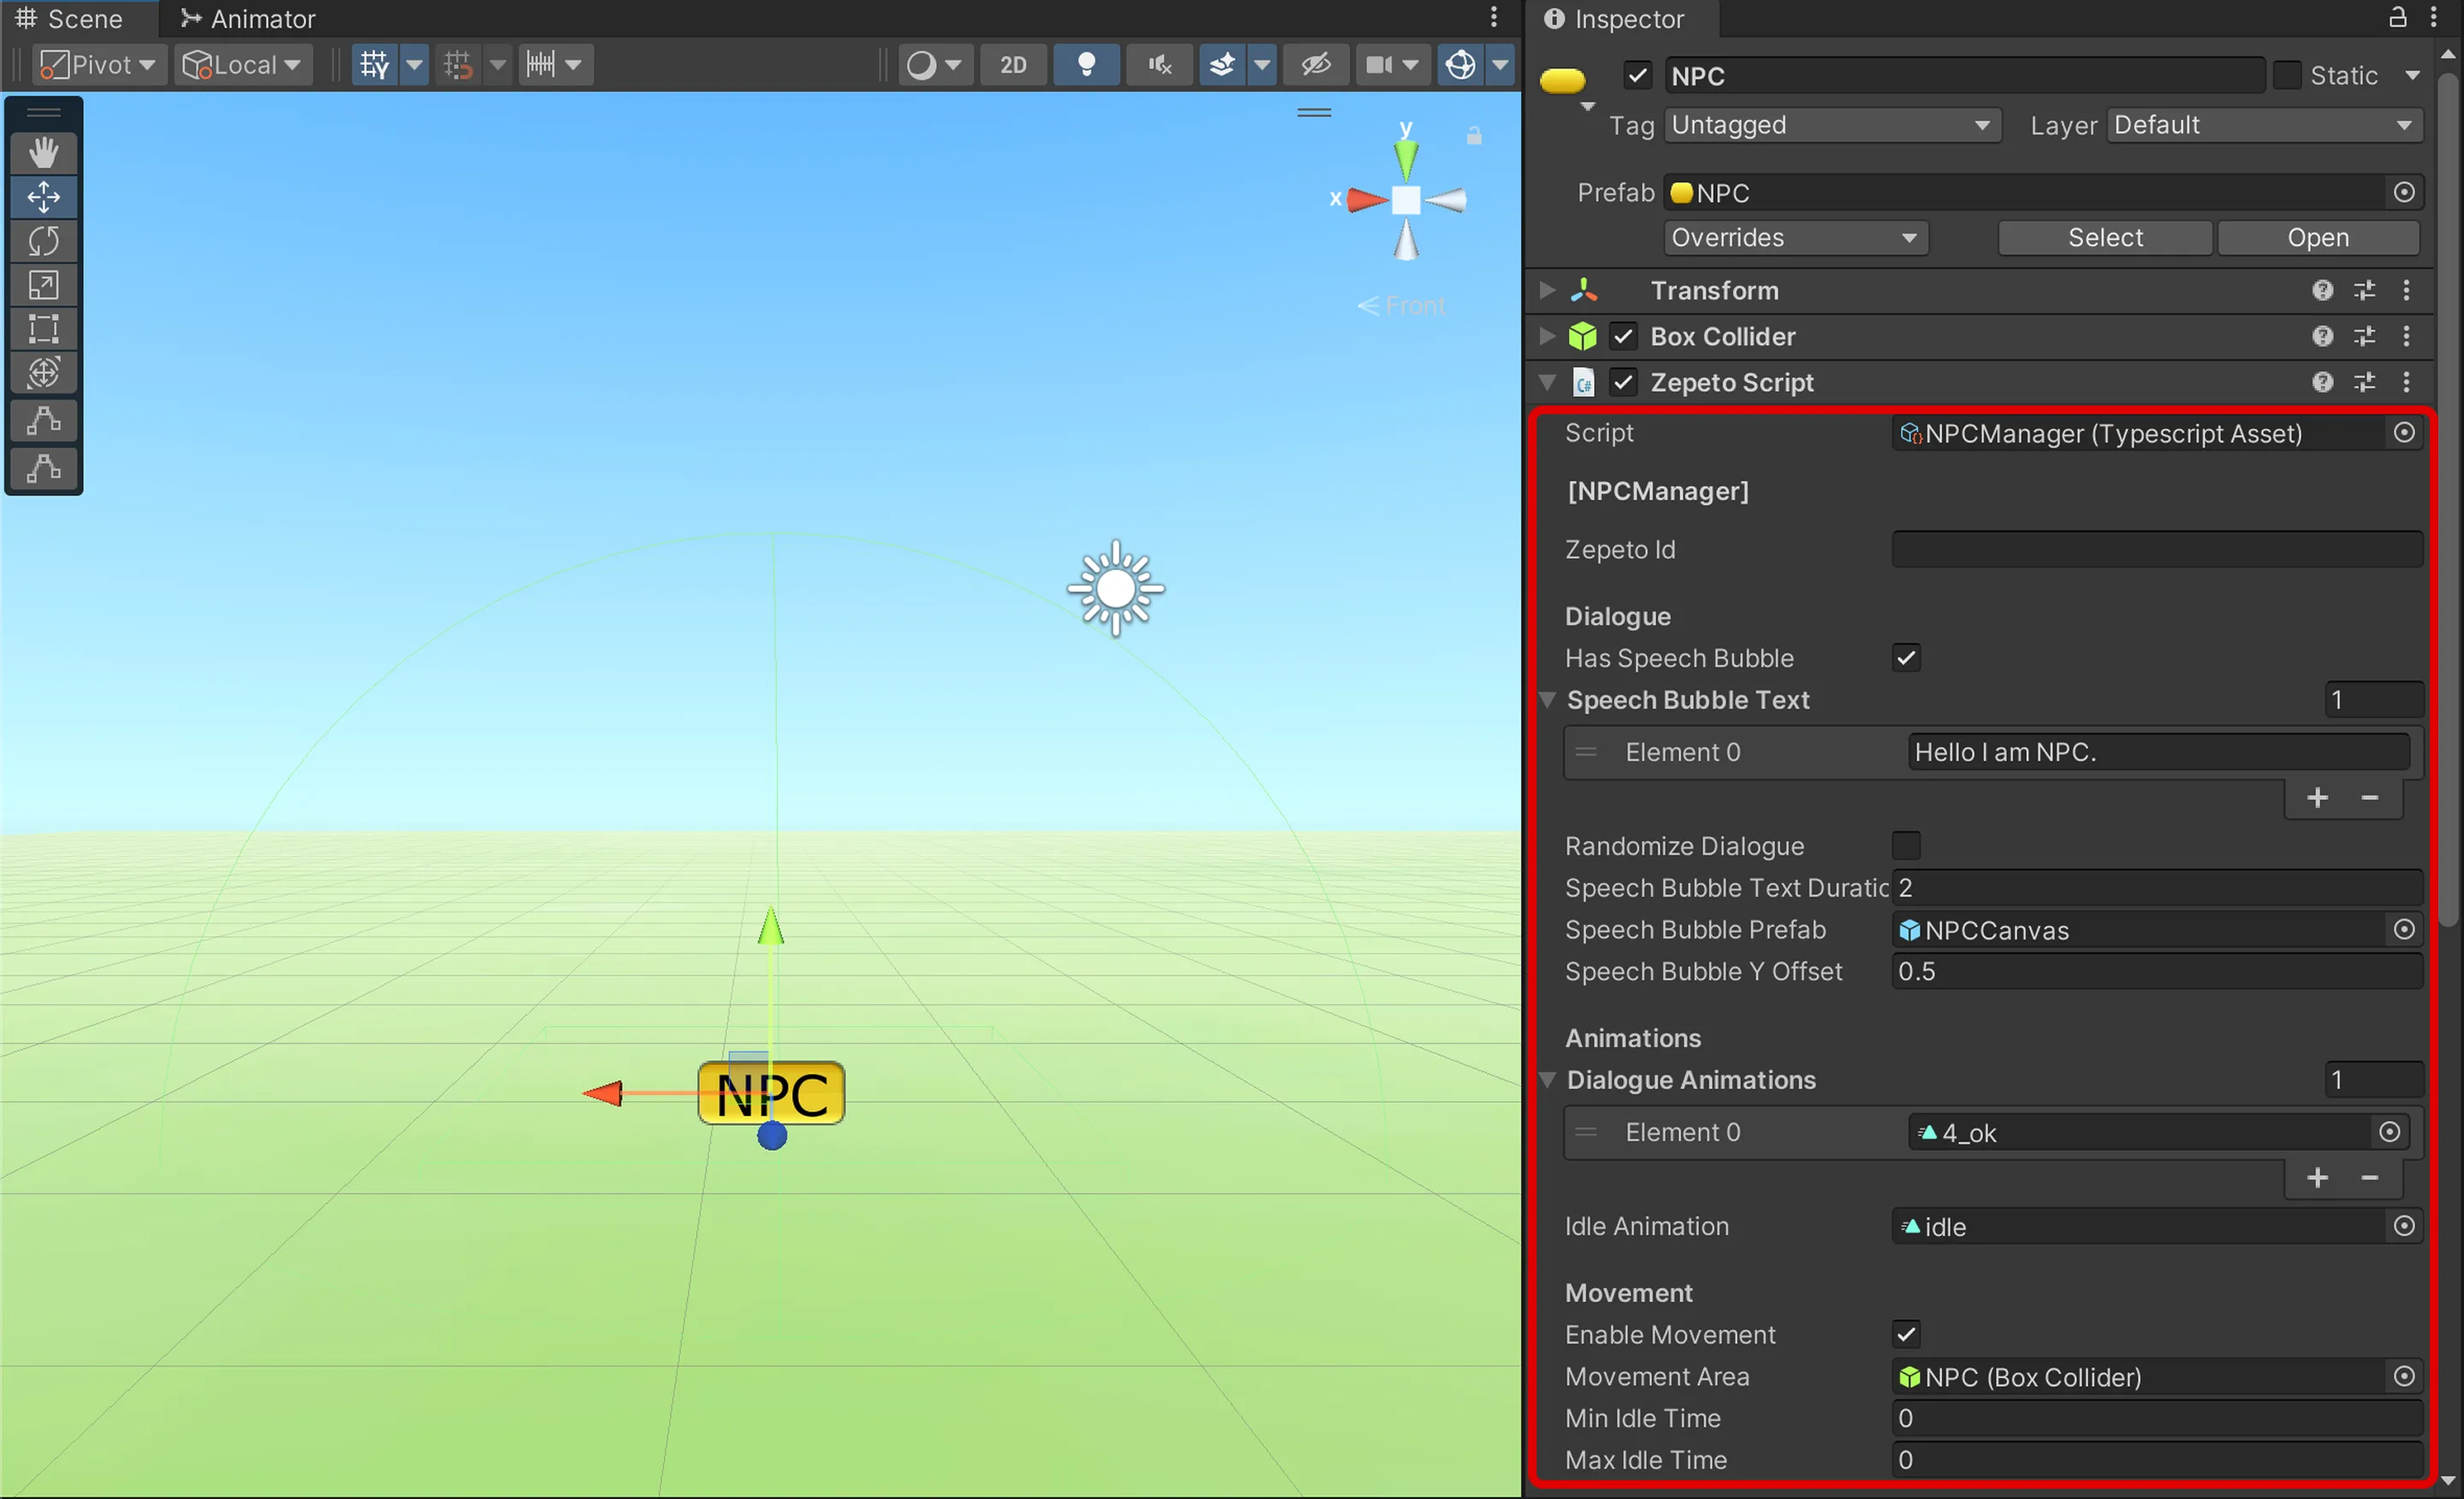This screenshot has width=2464, height=1499.
Task: Uncheck Enable Movement
Action: (x=1906, y=1334)
